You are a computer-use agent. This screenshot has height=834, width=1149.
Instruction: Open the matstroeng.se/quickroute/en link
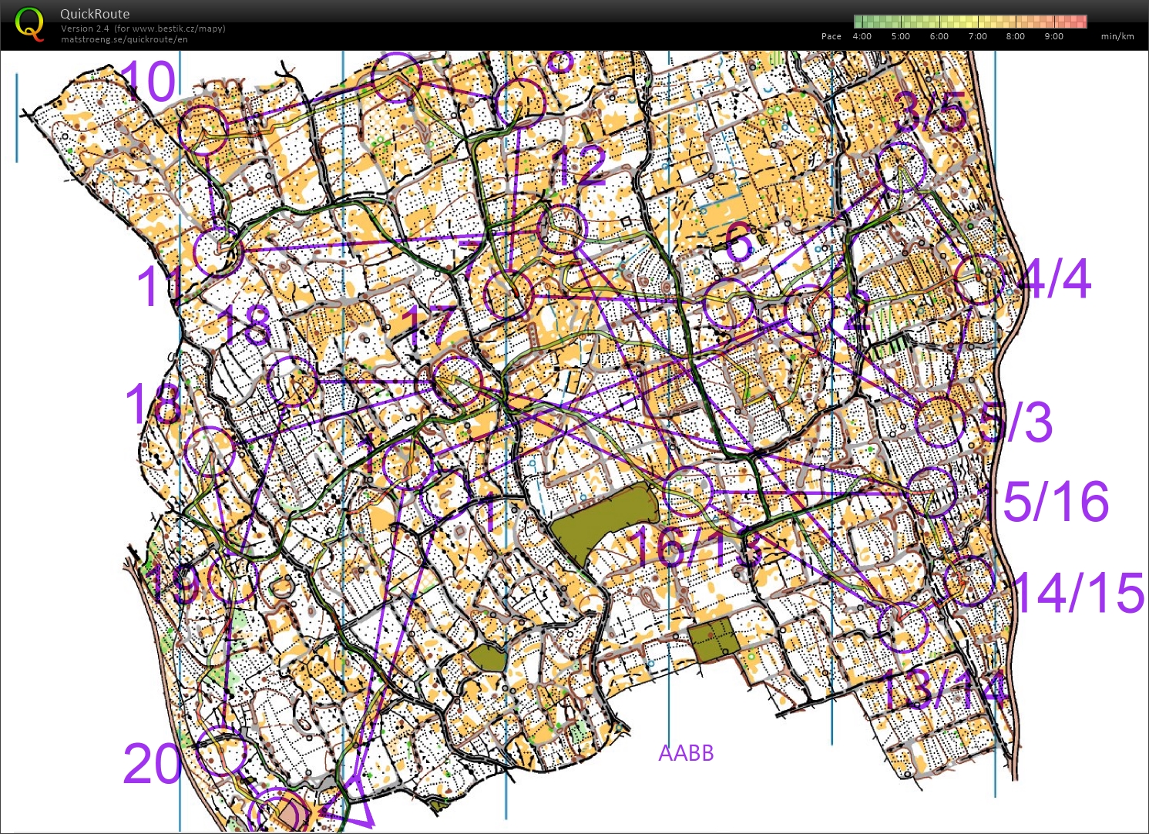(124, 39)
